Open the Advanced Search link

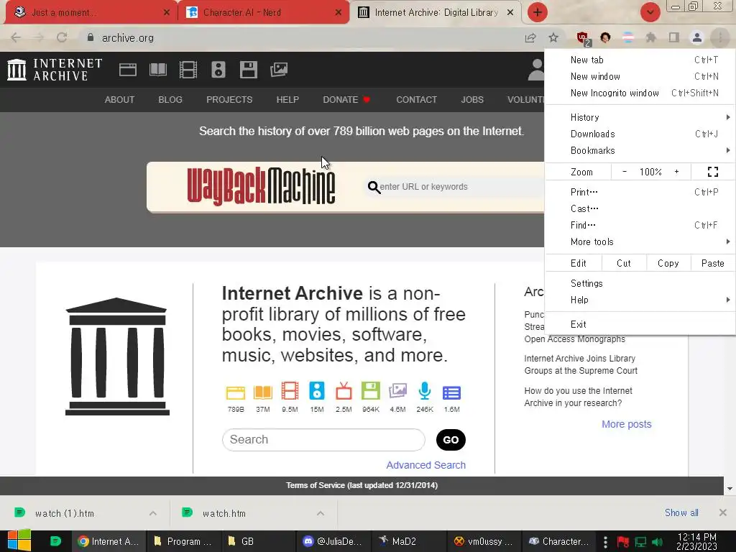pos(425,465)
